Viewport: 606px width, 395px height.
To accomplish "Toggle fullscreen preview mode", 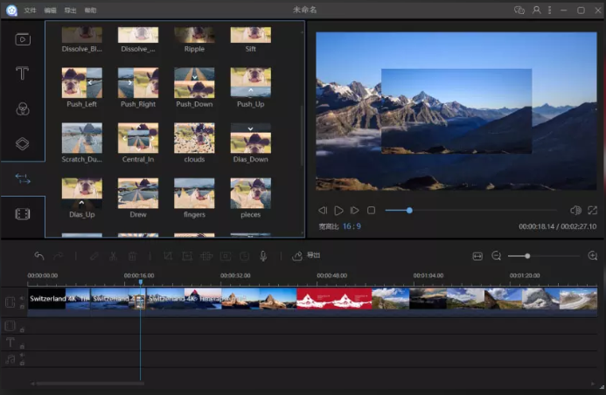I will click(593, 211).
